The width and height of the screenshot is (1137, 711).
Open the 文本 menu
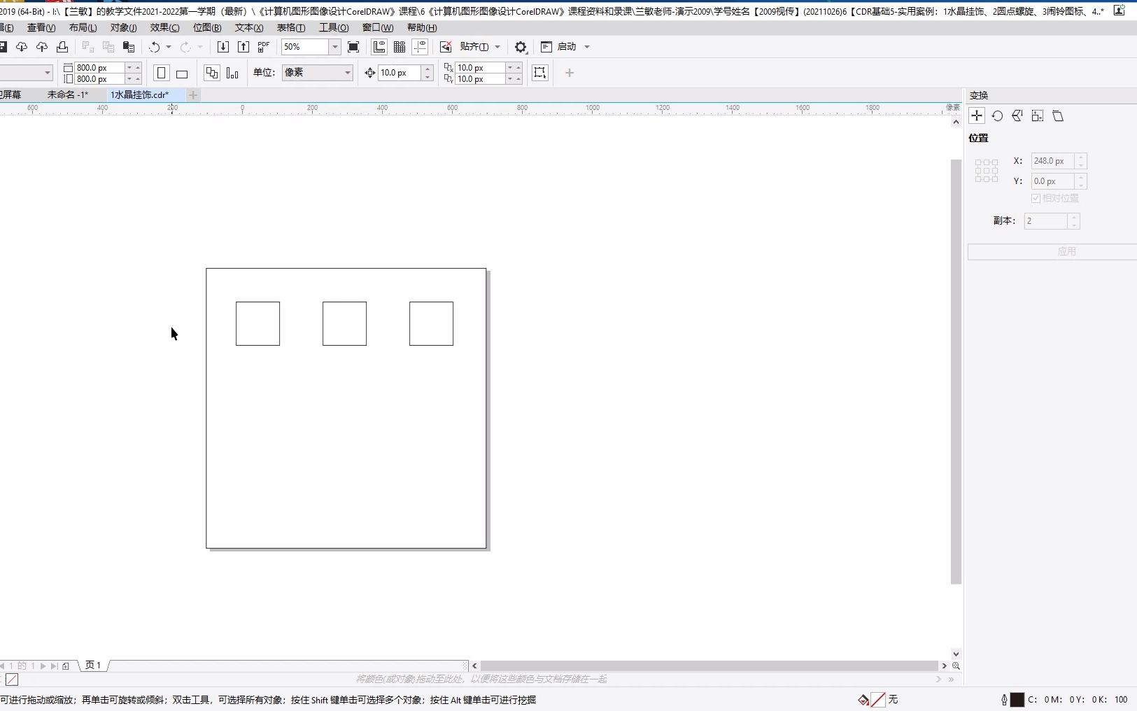pyautogui.click(x=249, y=27)
